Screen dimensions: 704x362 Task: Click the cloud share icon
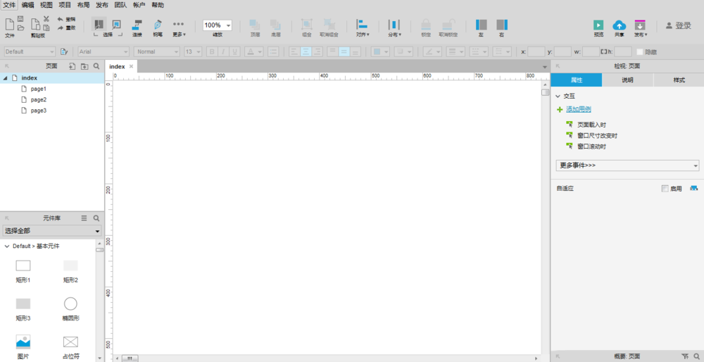[619, 25]
